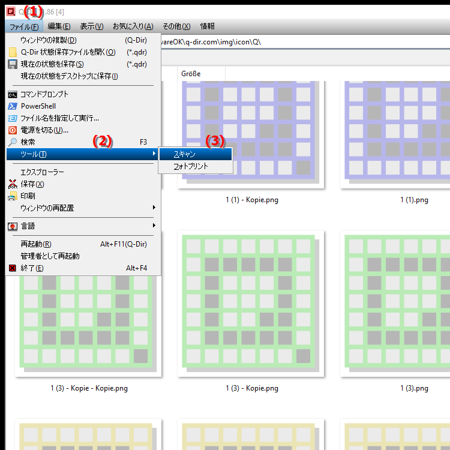
Task: Select フォトプリント in the tools submenu
Action: [196, 166]
